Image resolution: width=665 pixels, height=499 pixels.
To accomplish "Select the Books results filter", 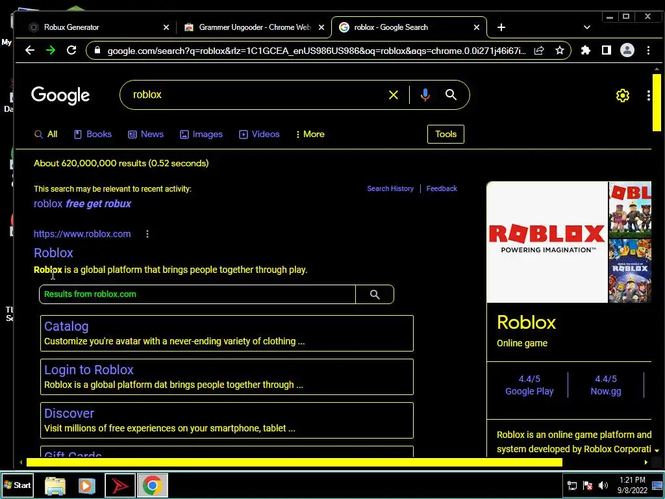I will [93, 134].
